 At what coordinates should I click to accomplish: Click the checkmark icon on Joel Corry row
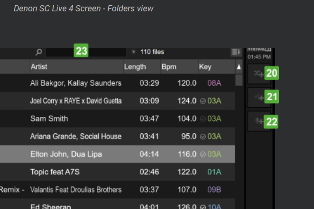[203, 101]
